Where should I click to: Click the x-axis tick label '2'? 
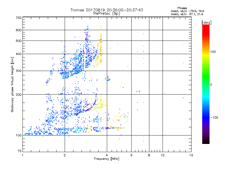65,155
